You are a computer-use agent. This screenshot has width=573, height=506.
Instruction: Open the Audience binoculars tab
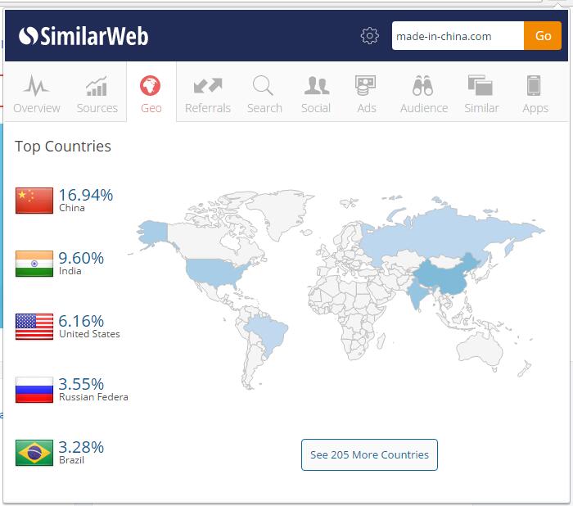click(423, 94)
